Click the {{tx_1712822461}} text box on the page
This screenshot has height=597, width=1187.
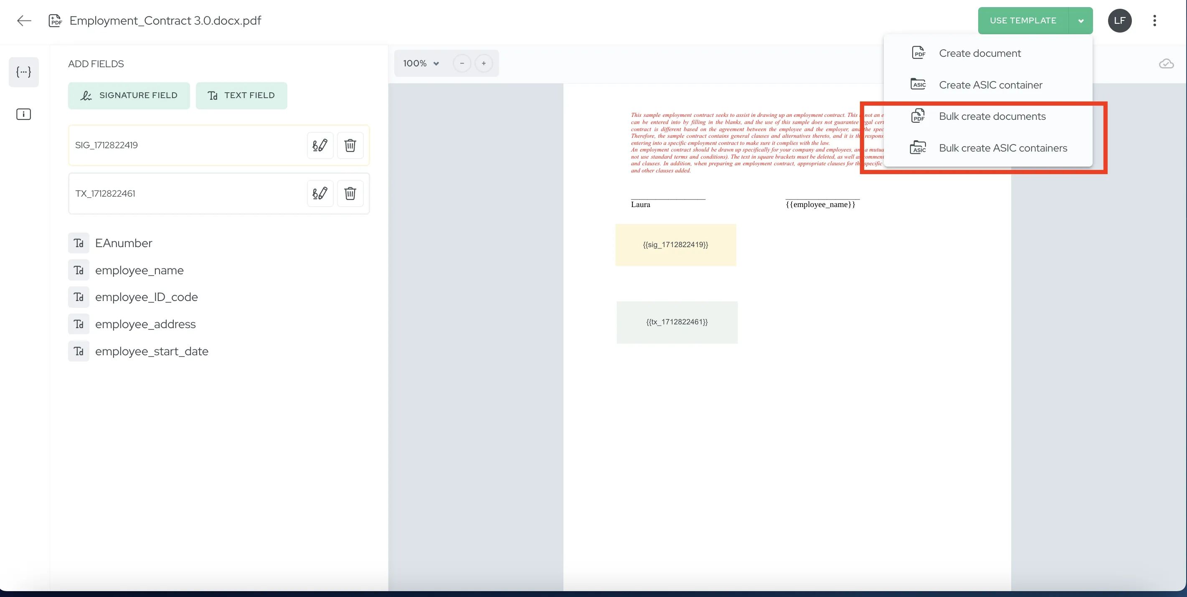(677, 322)
